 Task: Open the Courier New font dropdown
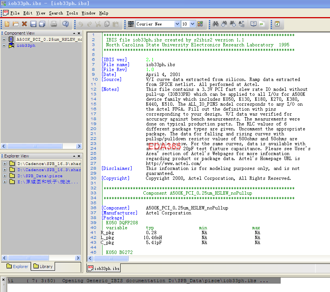pyautogui.click(x=177, y=24)
